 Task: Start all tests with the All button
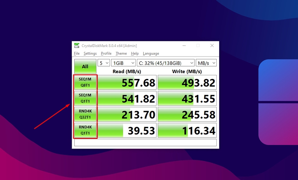85,66
